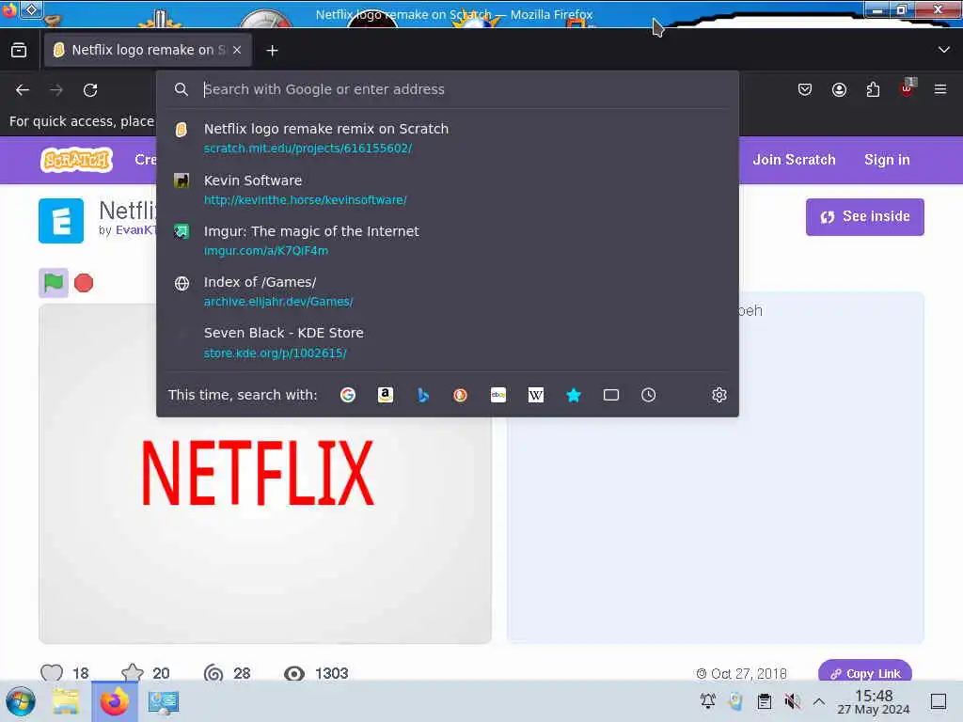Click Firefox in the taskbar
The height and width of the screenshot is (722, 963).
pyautogui.click(x=115, y=701)
